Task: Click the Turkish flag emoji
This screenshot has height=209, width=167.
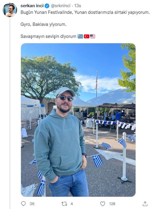Action: 86,36
